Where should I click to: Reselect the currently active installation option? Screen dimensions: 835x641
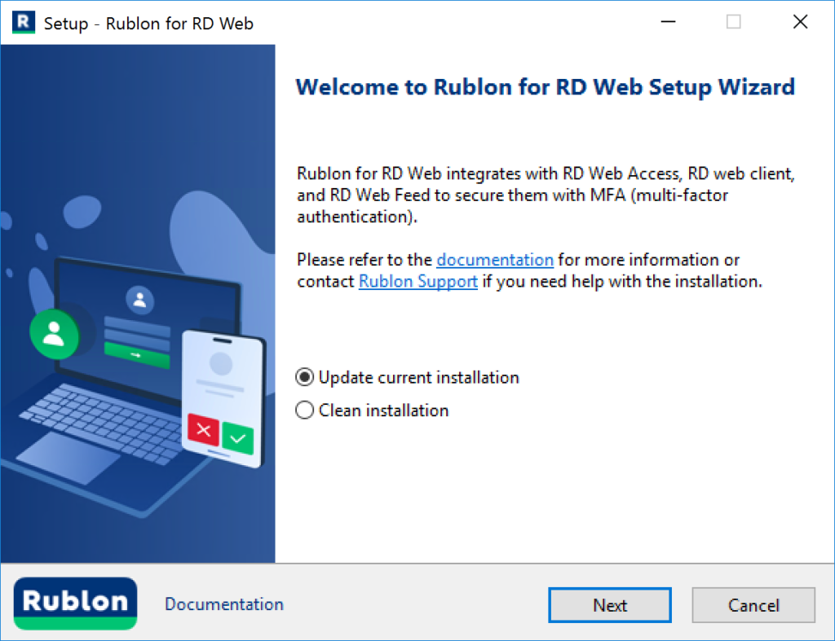pos(304,376)
